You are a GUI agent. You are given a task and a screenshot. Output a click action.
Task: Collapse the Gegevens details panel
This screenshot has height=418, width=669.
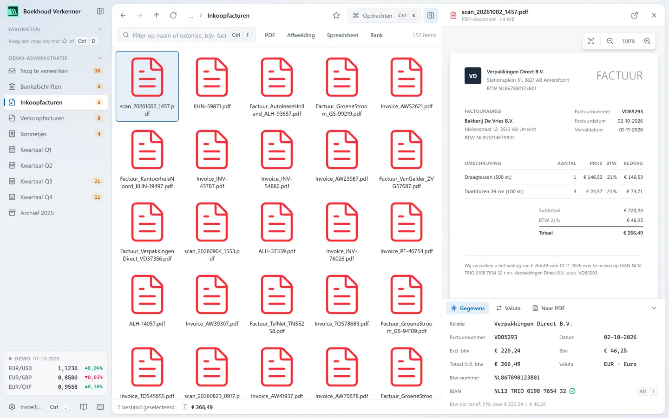point(654,308)
